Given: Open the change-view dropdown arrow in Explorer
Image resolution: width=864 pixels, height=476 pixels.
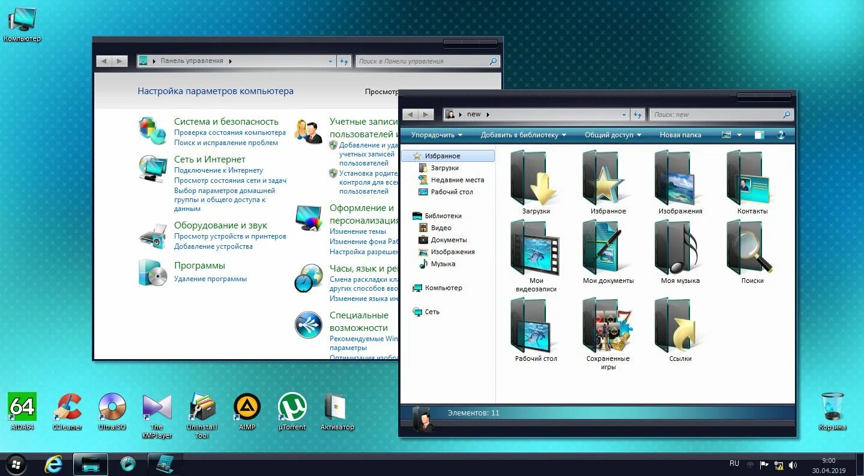Looking at the screenshot, I should 738,135.
